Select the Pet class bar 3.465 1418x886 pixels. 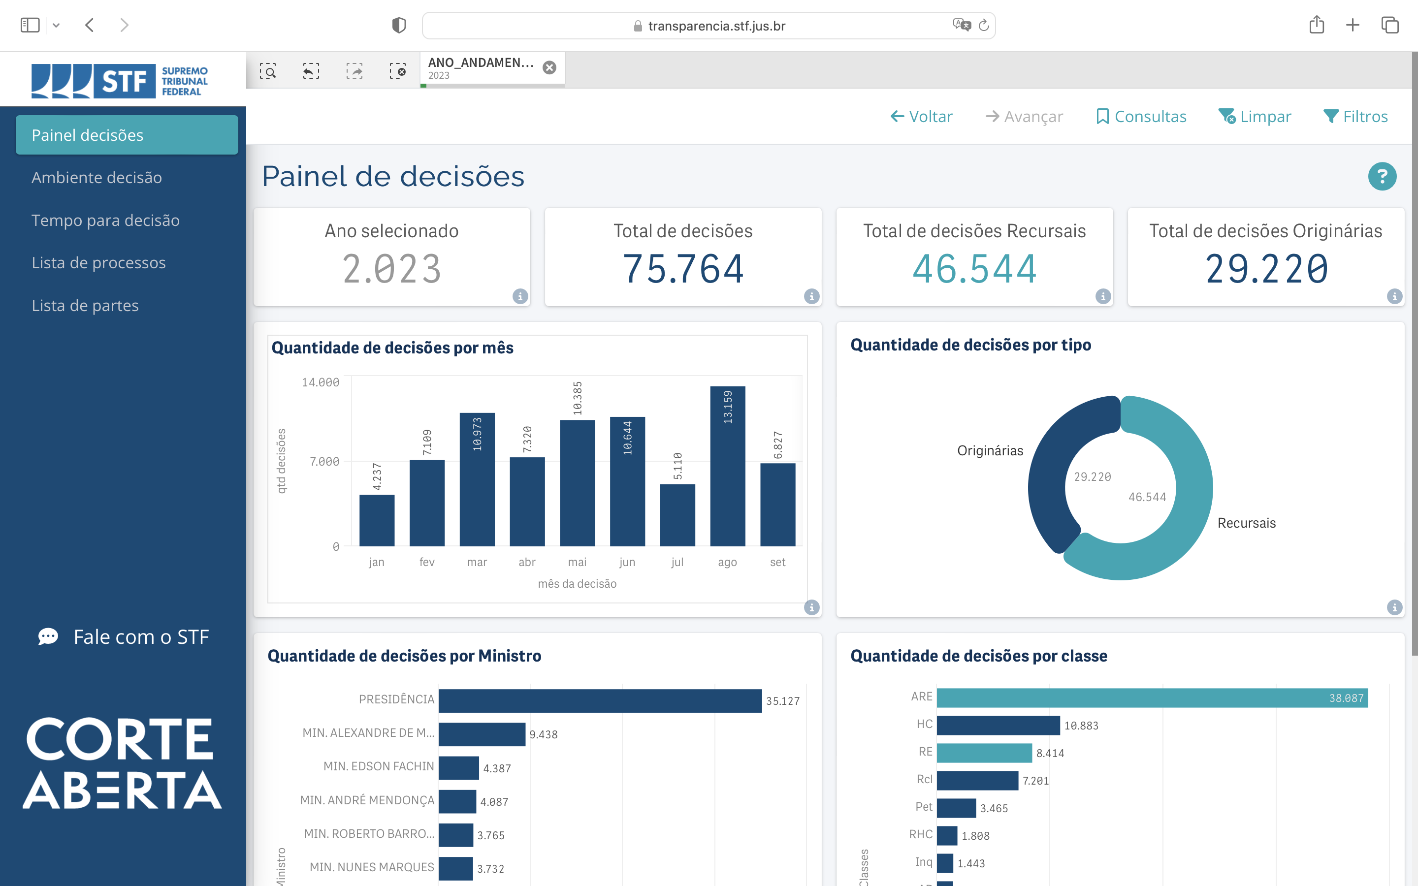956,808
